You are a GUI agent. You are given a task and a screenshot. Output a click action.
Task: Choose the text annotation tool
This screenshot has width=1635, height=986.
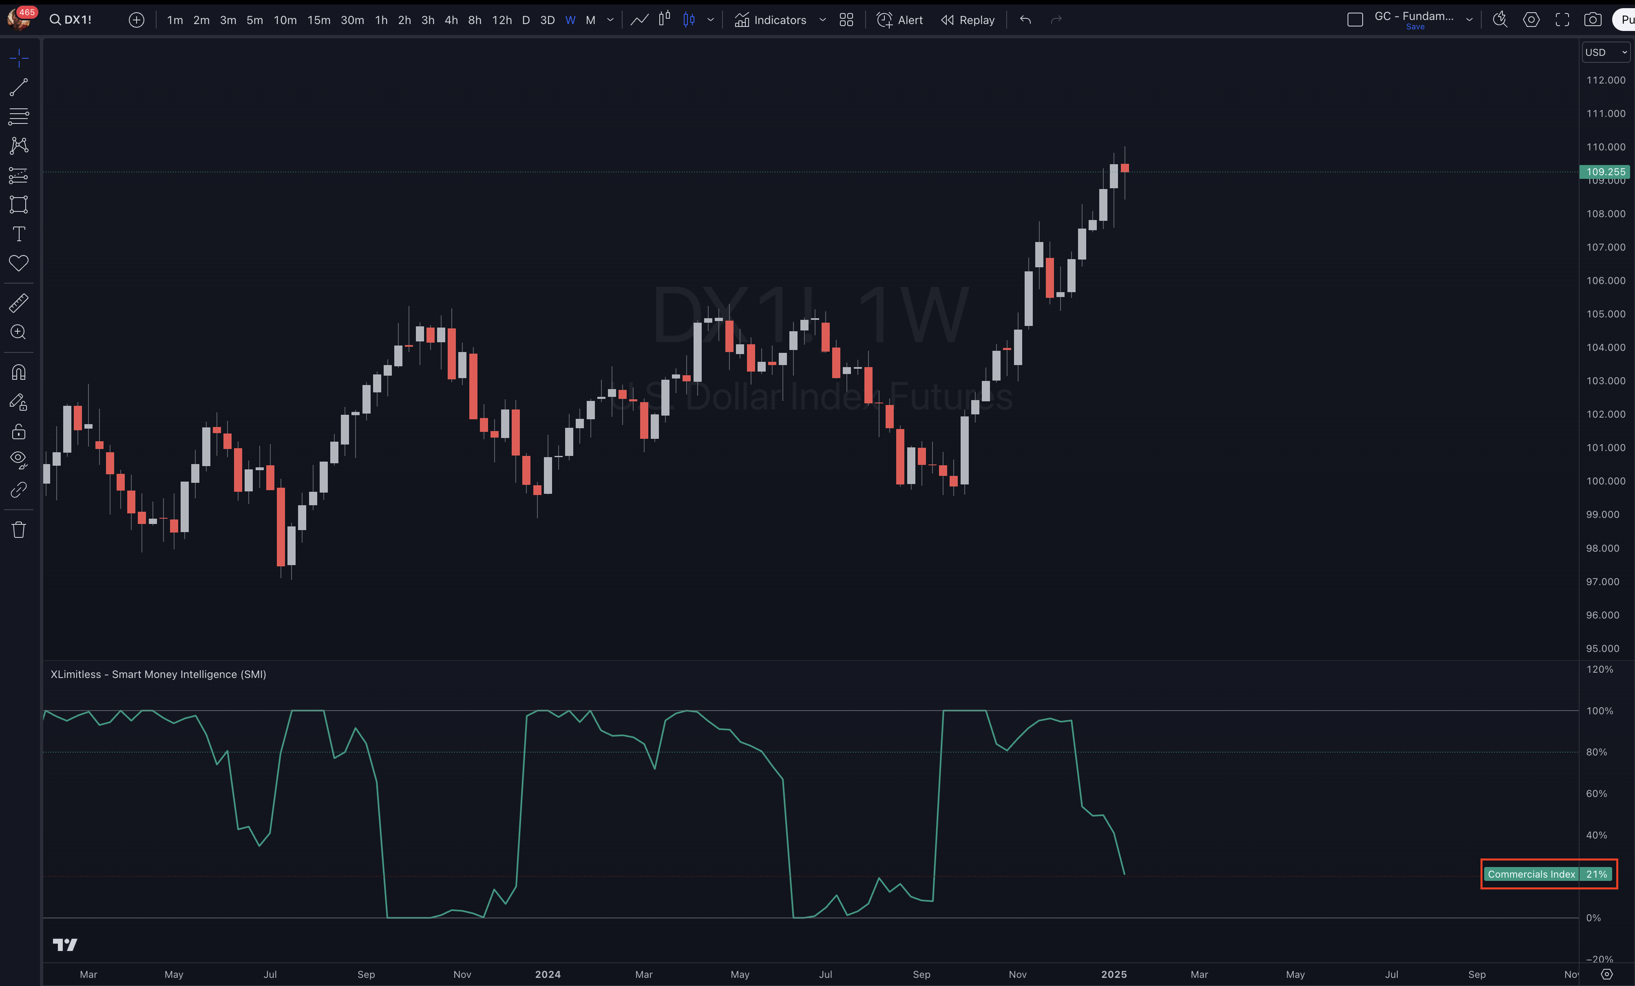(x=19, y=234)
